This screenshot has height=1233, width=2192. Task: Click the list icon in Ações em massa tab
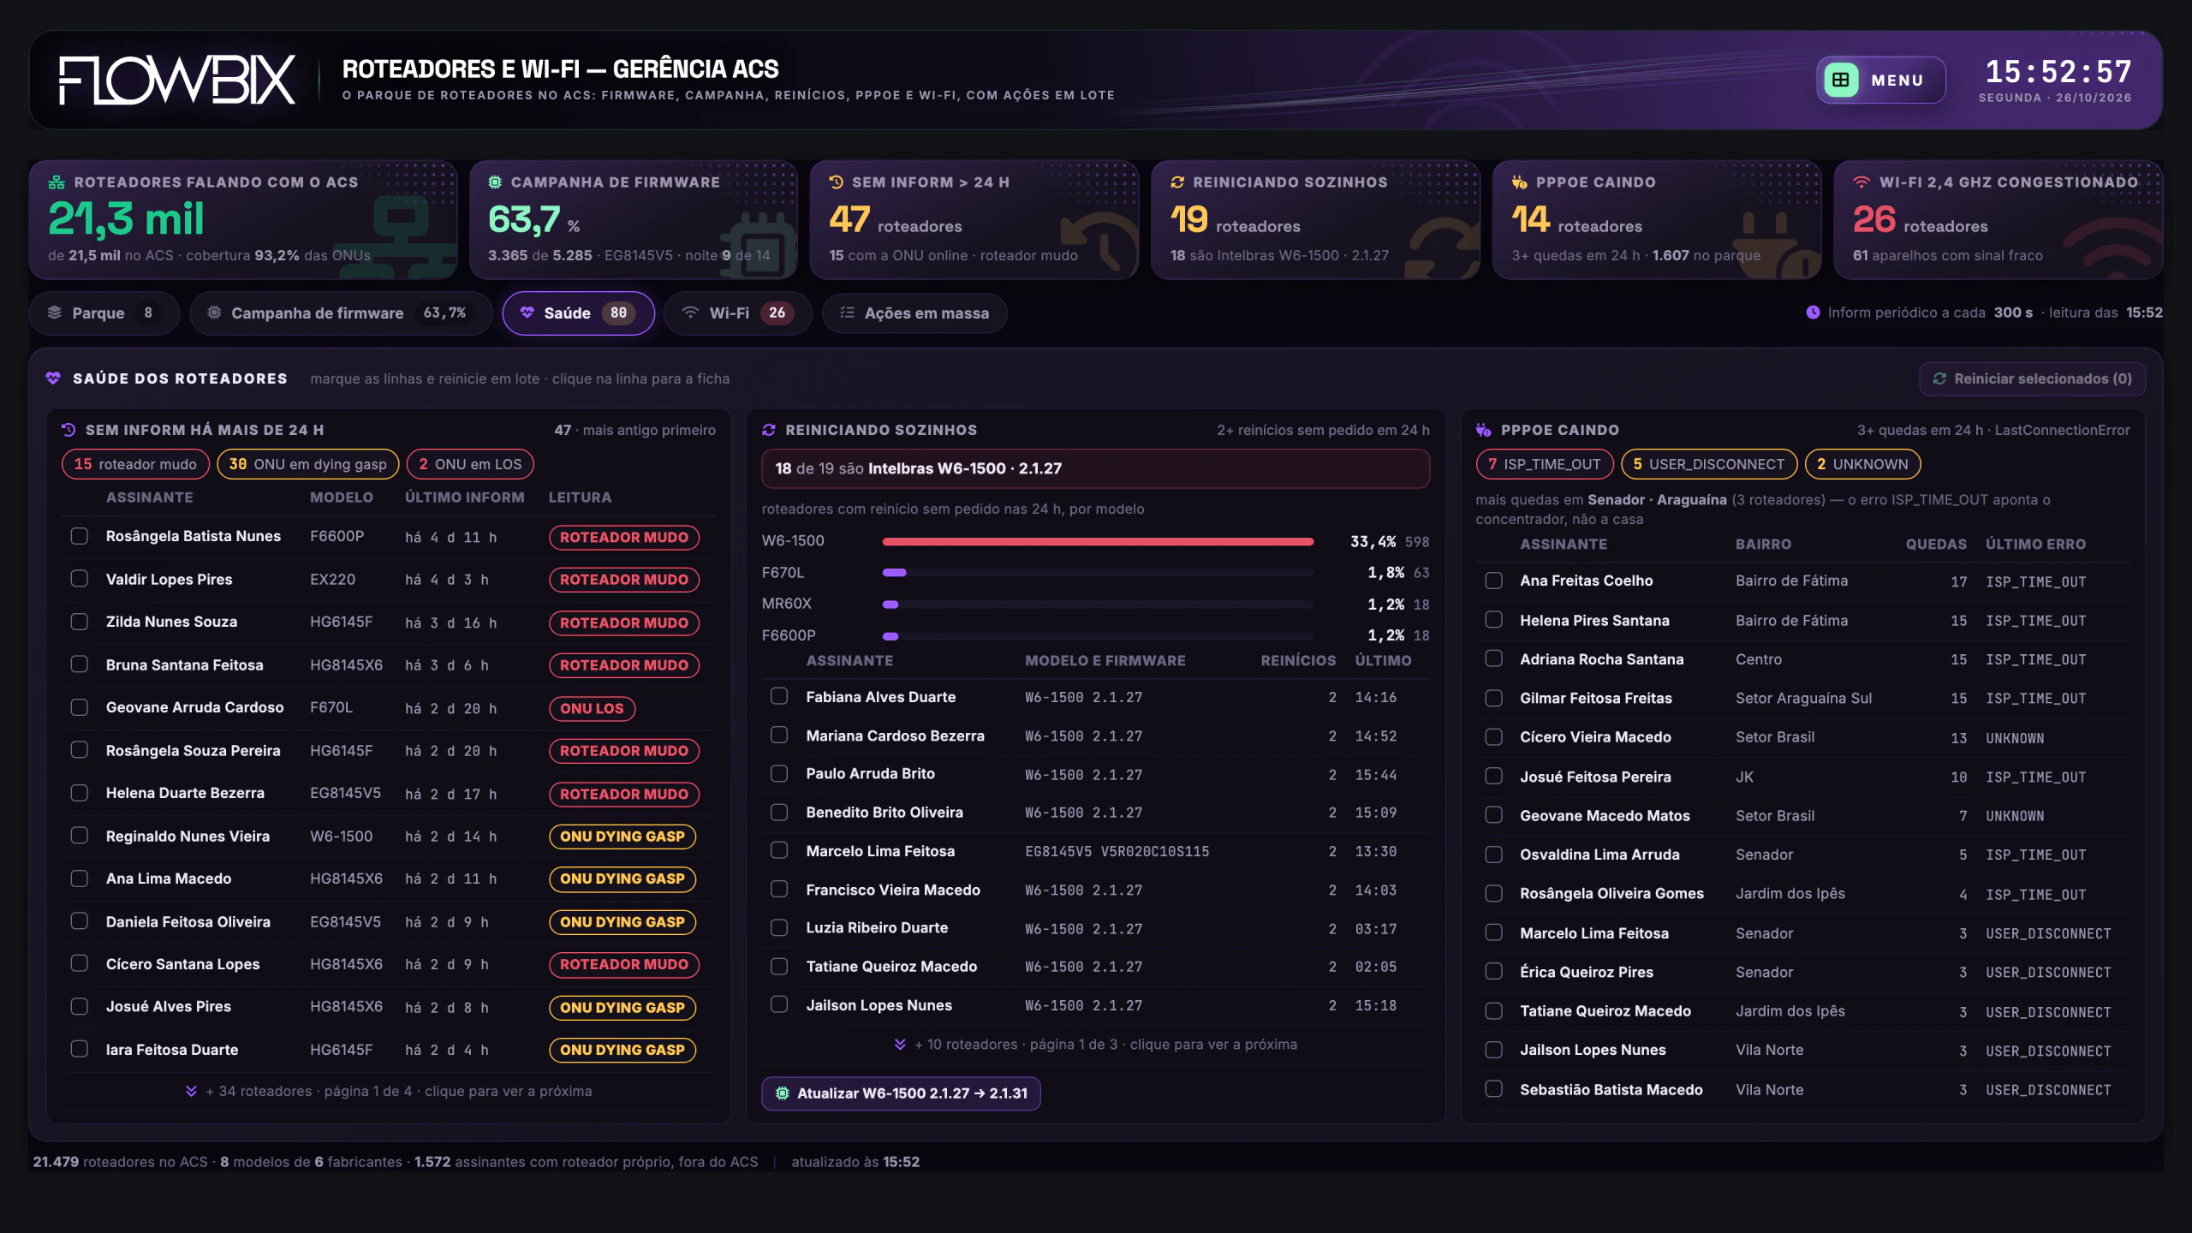847,313
